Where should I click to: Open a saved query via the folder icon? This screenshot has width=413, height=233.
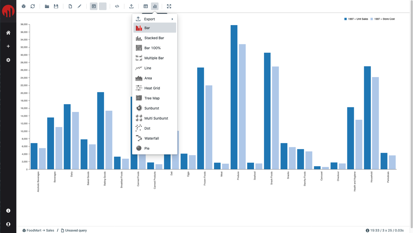[x=47, y=6]
